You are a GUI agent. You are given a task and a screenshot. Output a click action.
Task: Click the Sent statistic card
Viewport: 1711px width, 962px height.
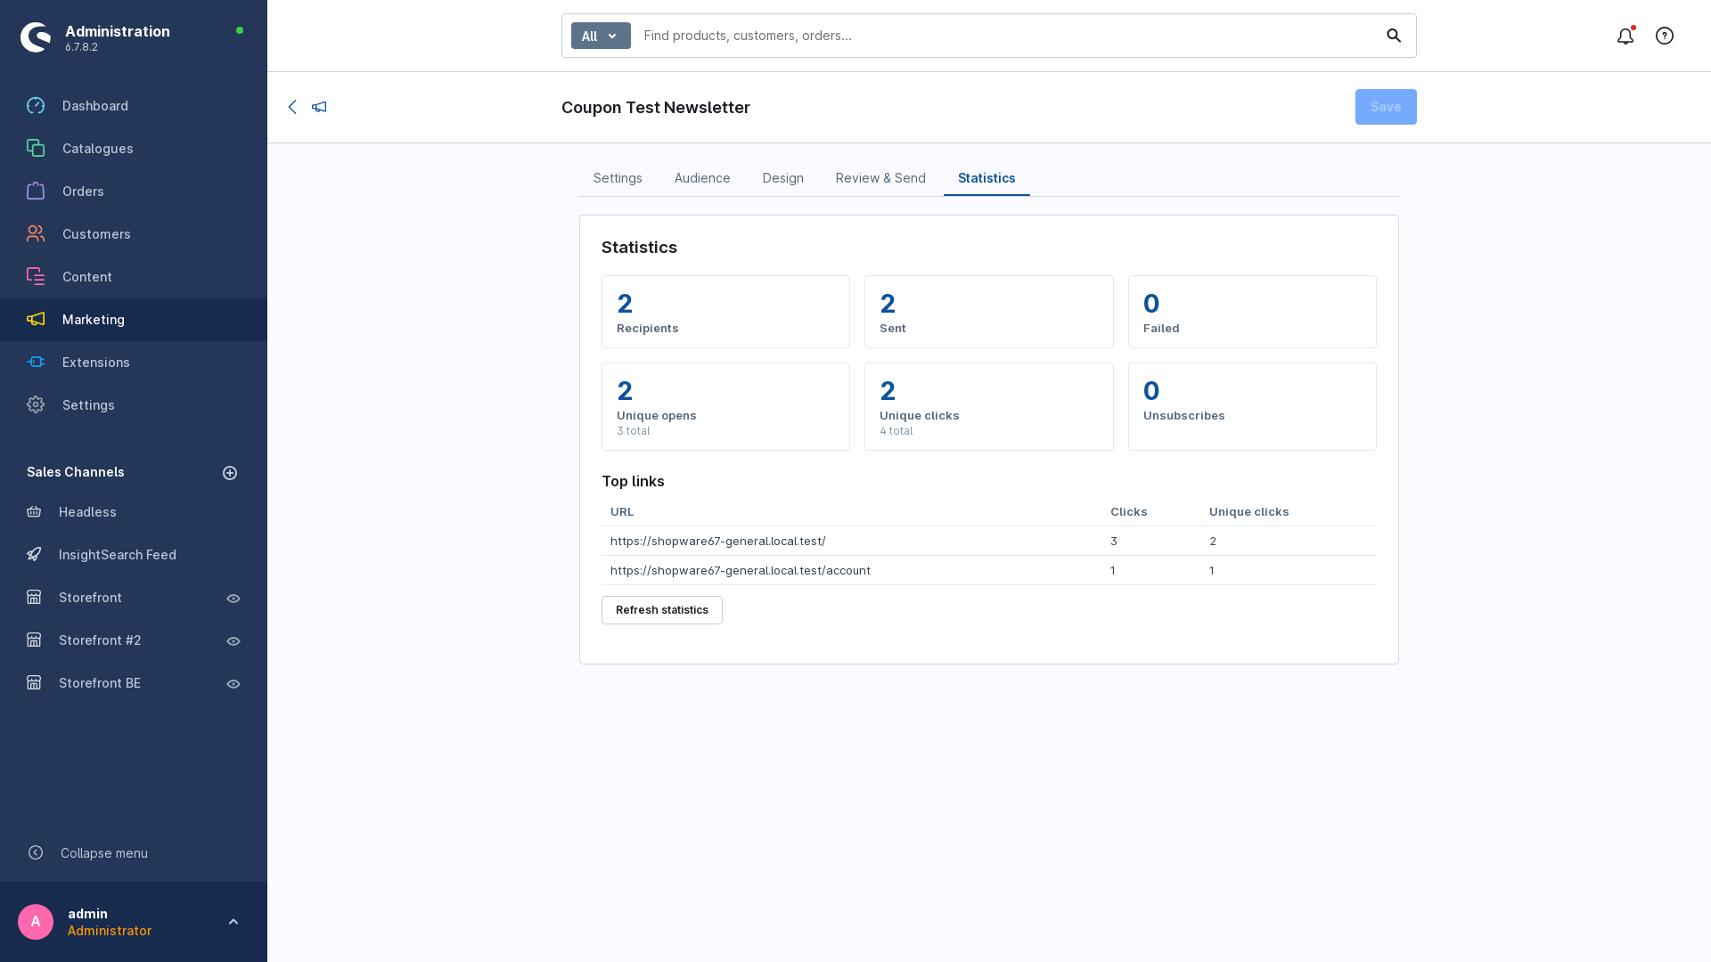click(x=989, y=312)
